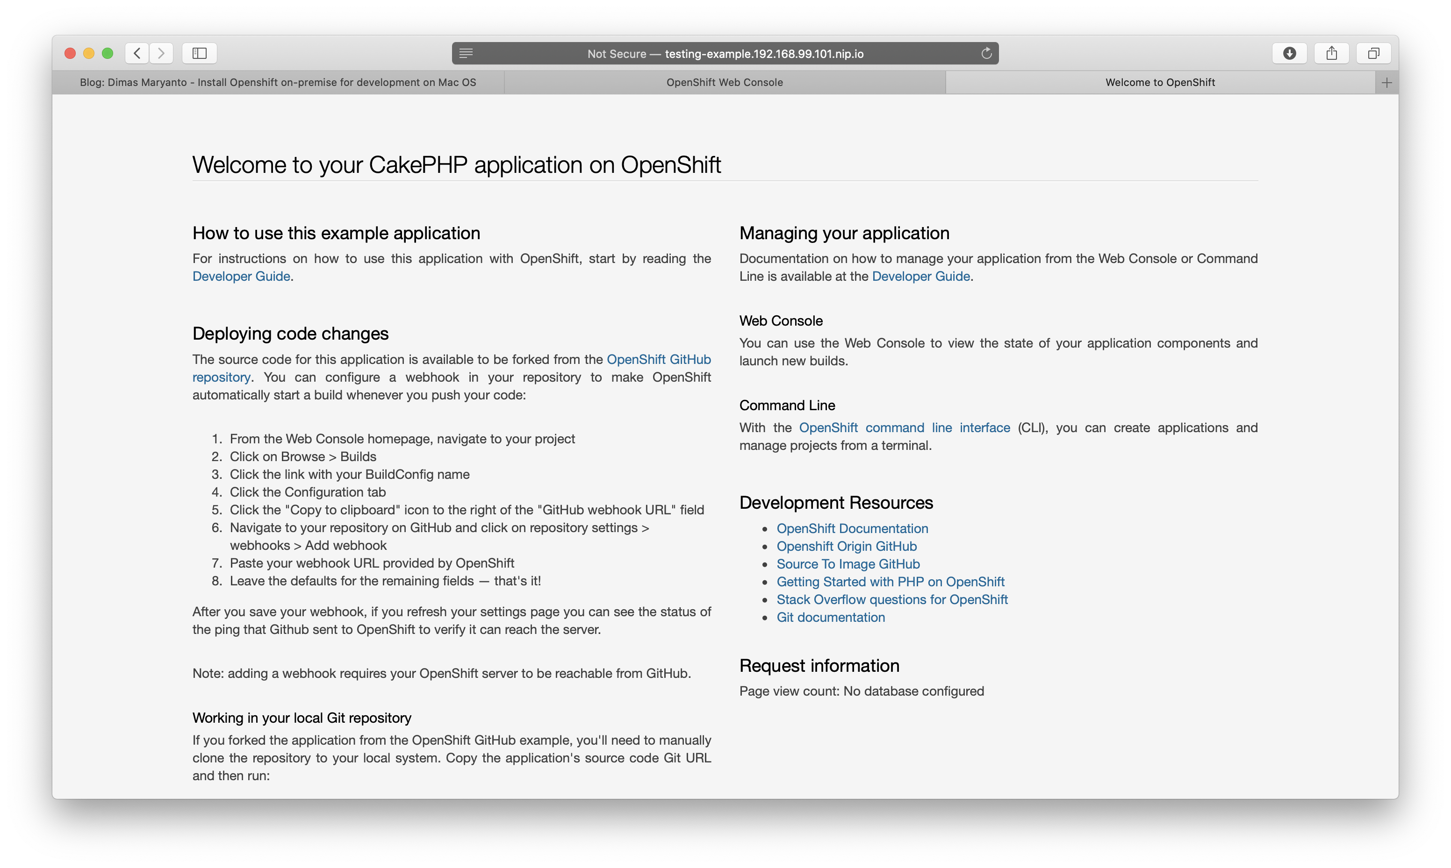This screenshot has width=1451, height=868.
Task: Minimize the window with yellow button
Action: tap(89, 53)
